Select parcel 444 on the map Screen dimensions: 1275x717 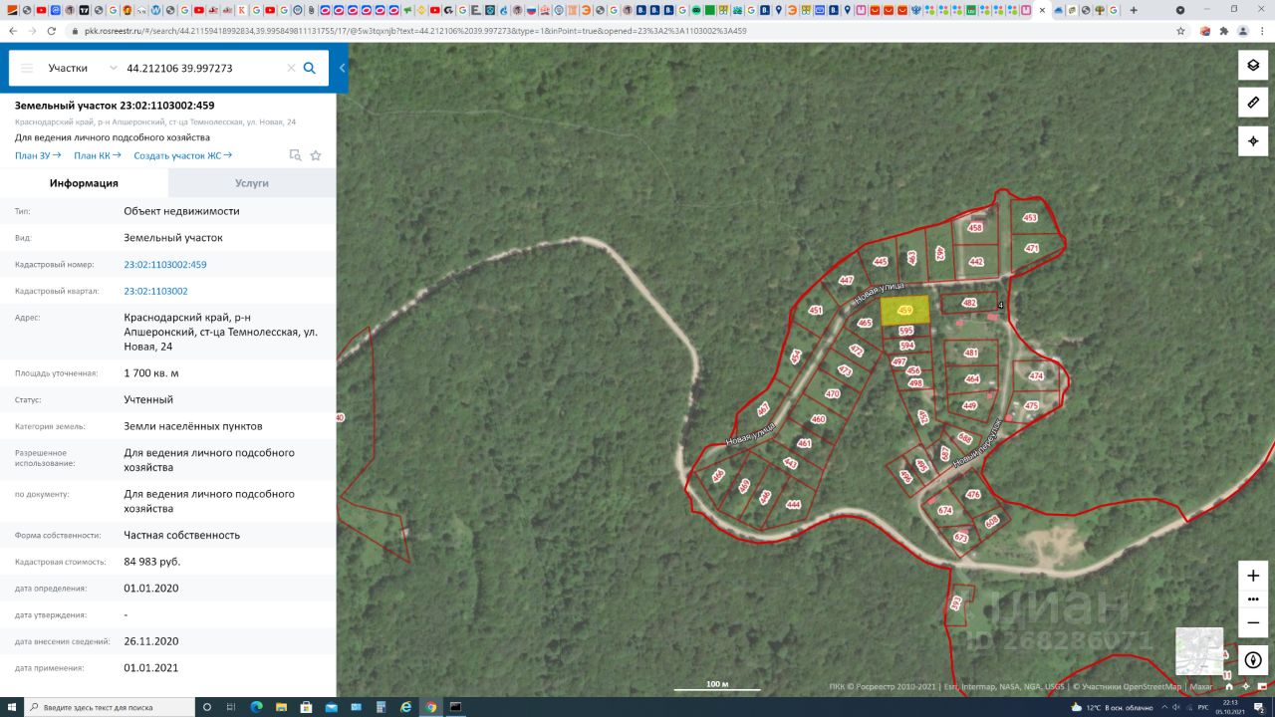tap(793, 505)
